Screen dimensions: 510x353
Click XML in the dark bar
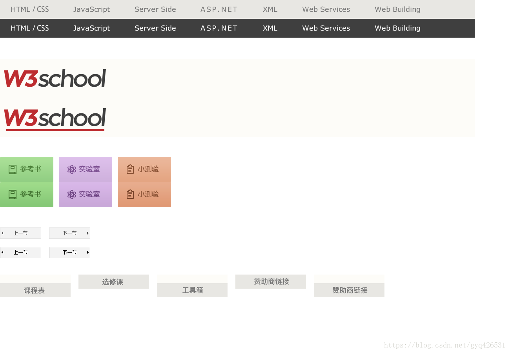tap(270, 28)
